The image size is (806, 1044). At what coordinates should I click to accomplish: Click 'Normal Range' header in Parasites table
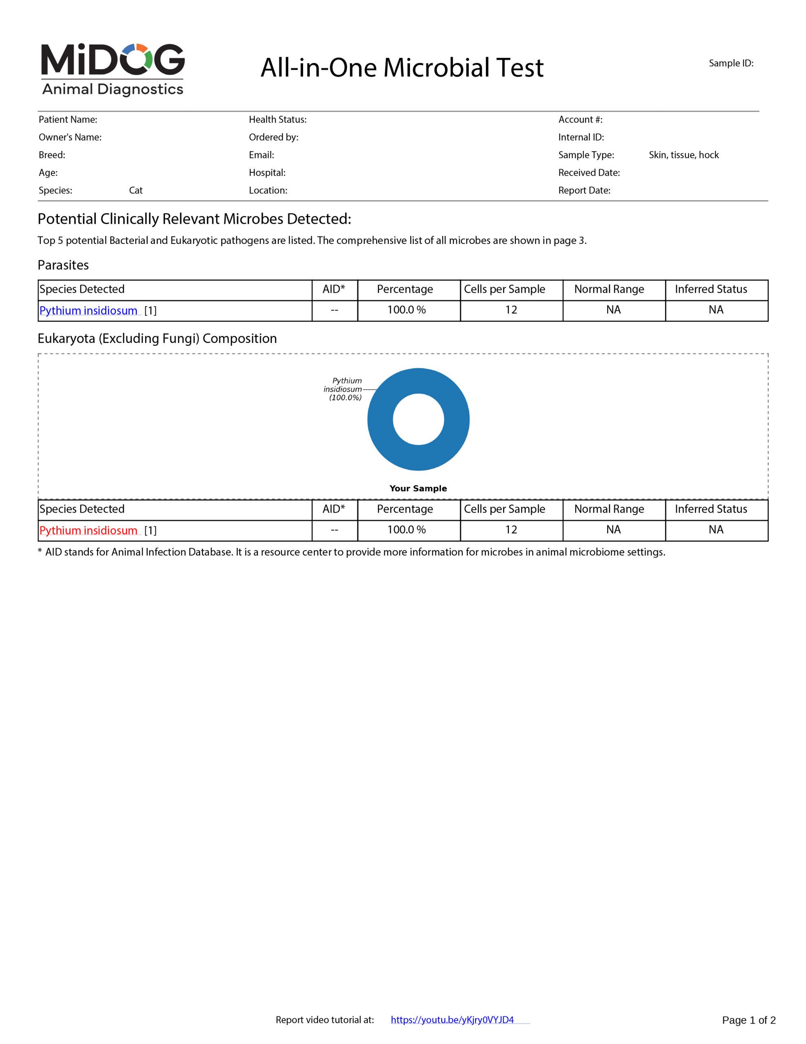pyautogui.click(x=609, y=289)
